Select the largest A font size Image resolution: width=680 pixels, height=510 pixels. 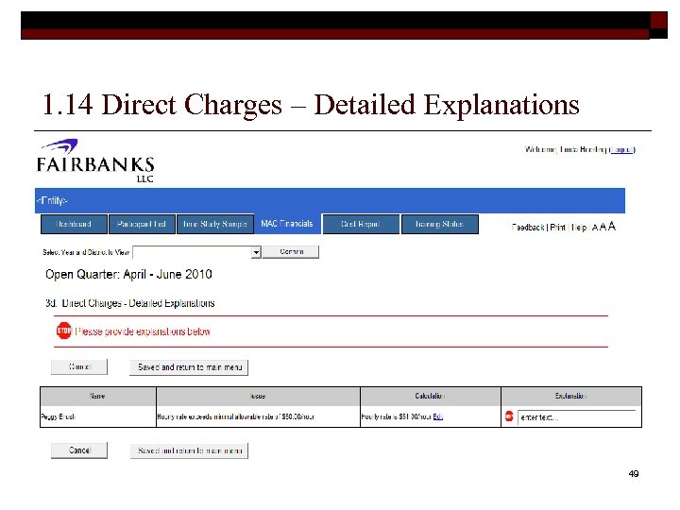[611, 226]
